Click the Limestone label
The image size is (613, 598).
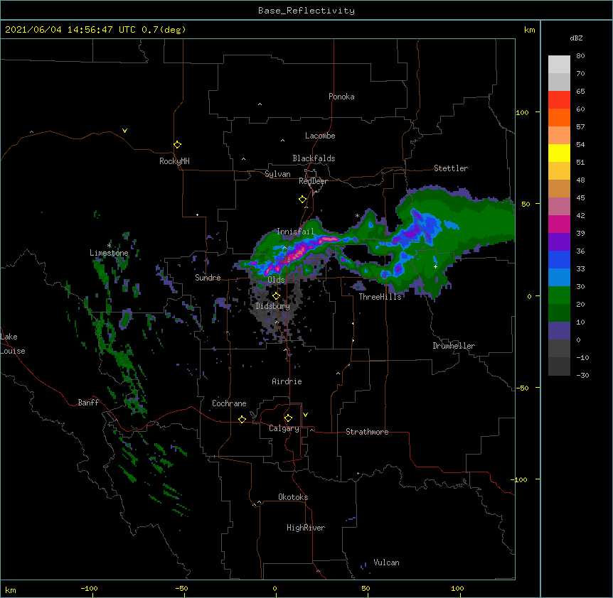(x=109, y=253)
